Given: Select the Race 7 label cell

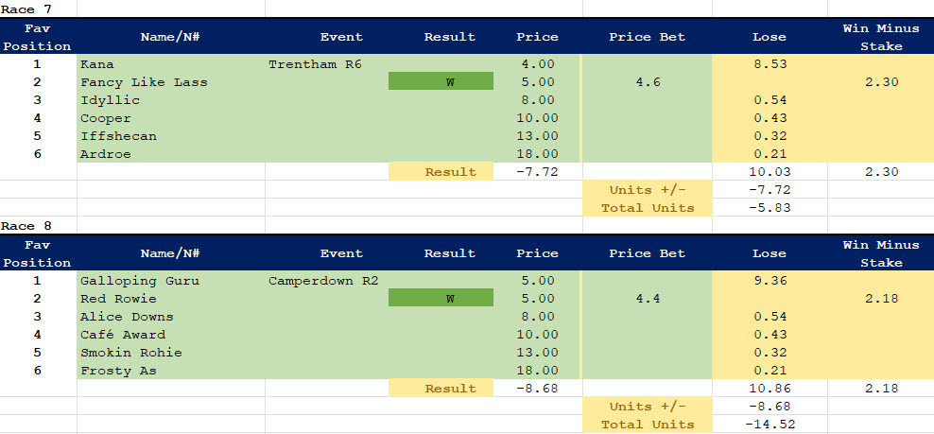Looking at the screenshot, I should coord(26,9).
